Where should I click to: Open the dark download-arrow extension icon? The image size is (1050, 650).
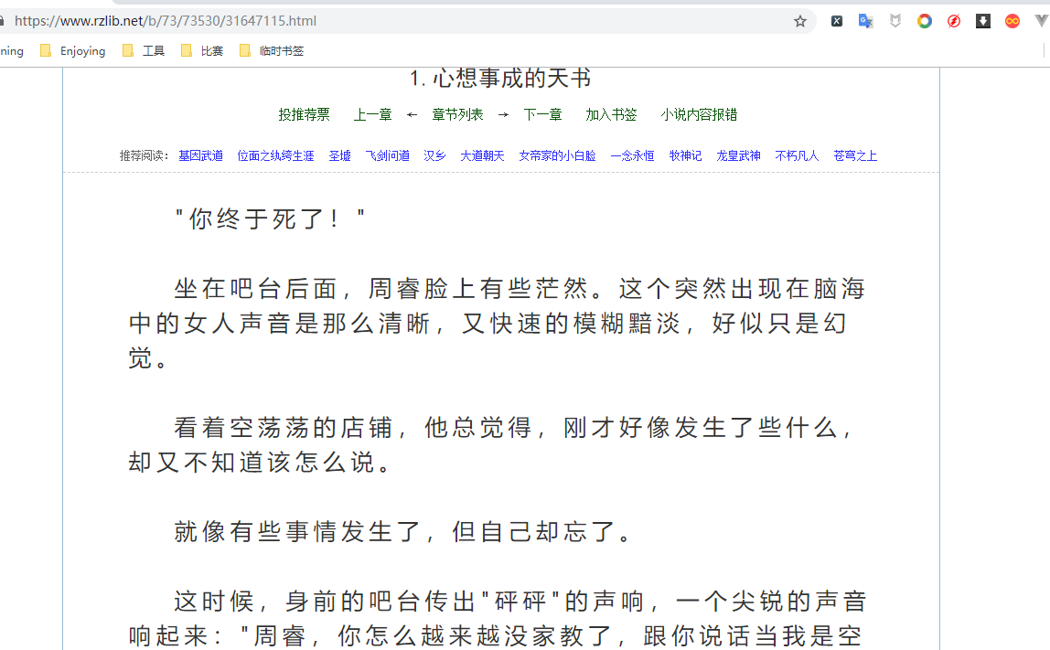tap(982, 21)
